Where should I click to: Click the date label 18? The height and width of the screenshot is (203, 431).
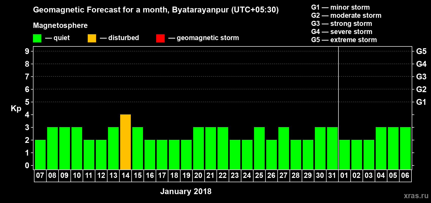pyautogui.click(x=174, y=175)
